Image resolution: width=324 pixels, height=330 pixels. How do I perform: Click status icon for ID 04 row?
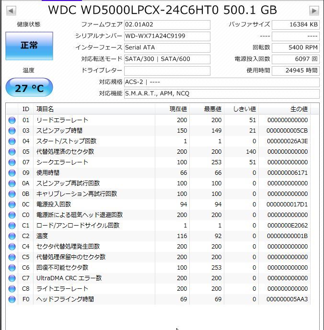coord(12,141)
